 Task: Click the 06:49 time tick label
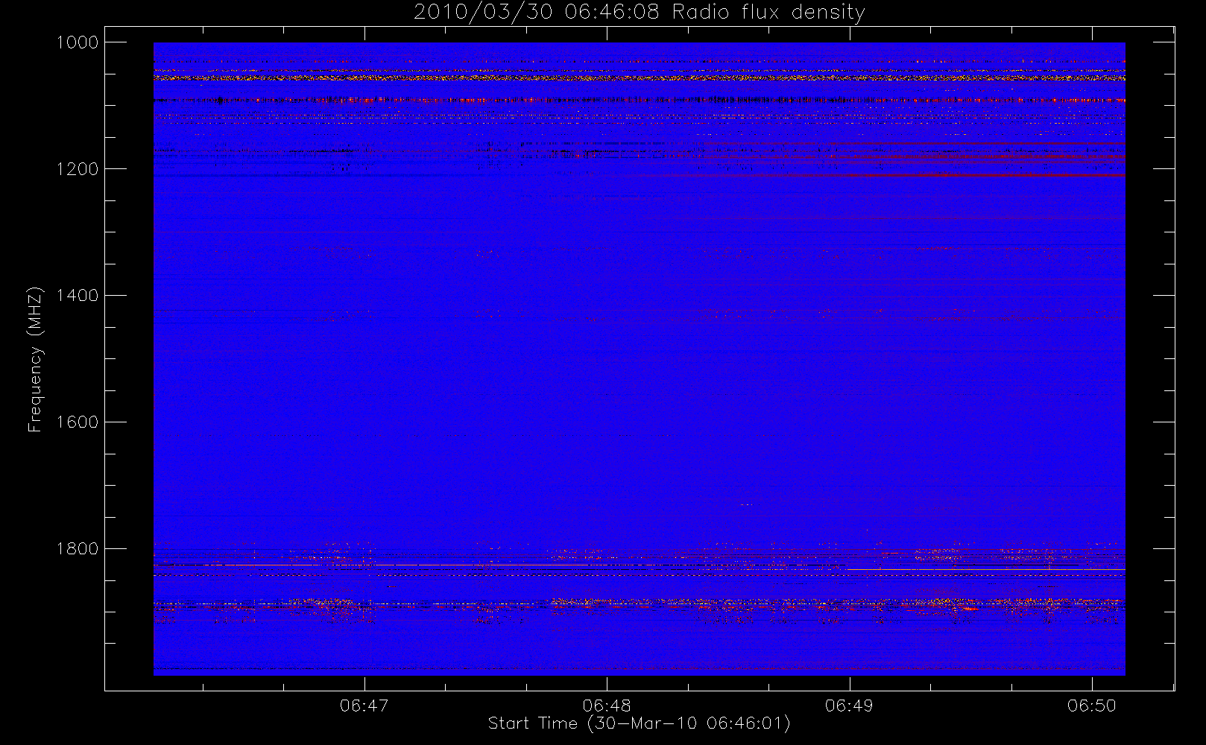(849, 706)
